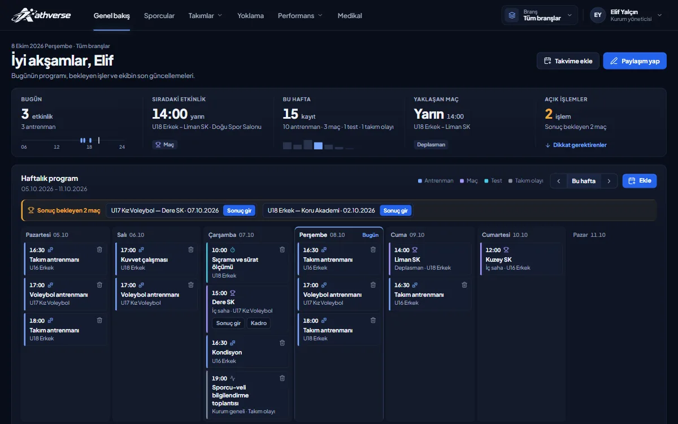The height and width of the screenshot is (424, 678).
Task: Delete Pazartesi 17:00 Voleybol antrenmanı event
Action: [99, 285]
